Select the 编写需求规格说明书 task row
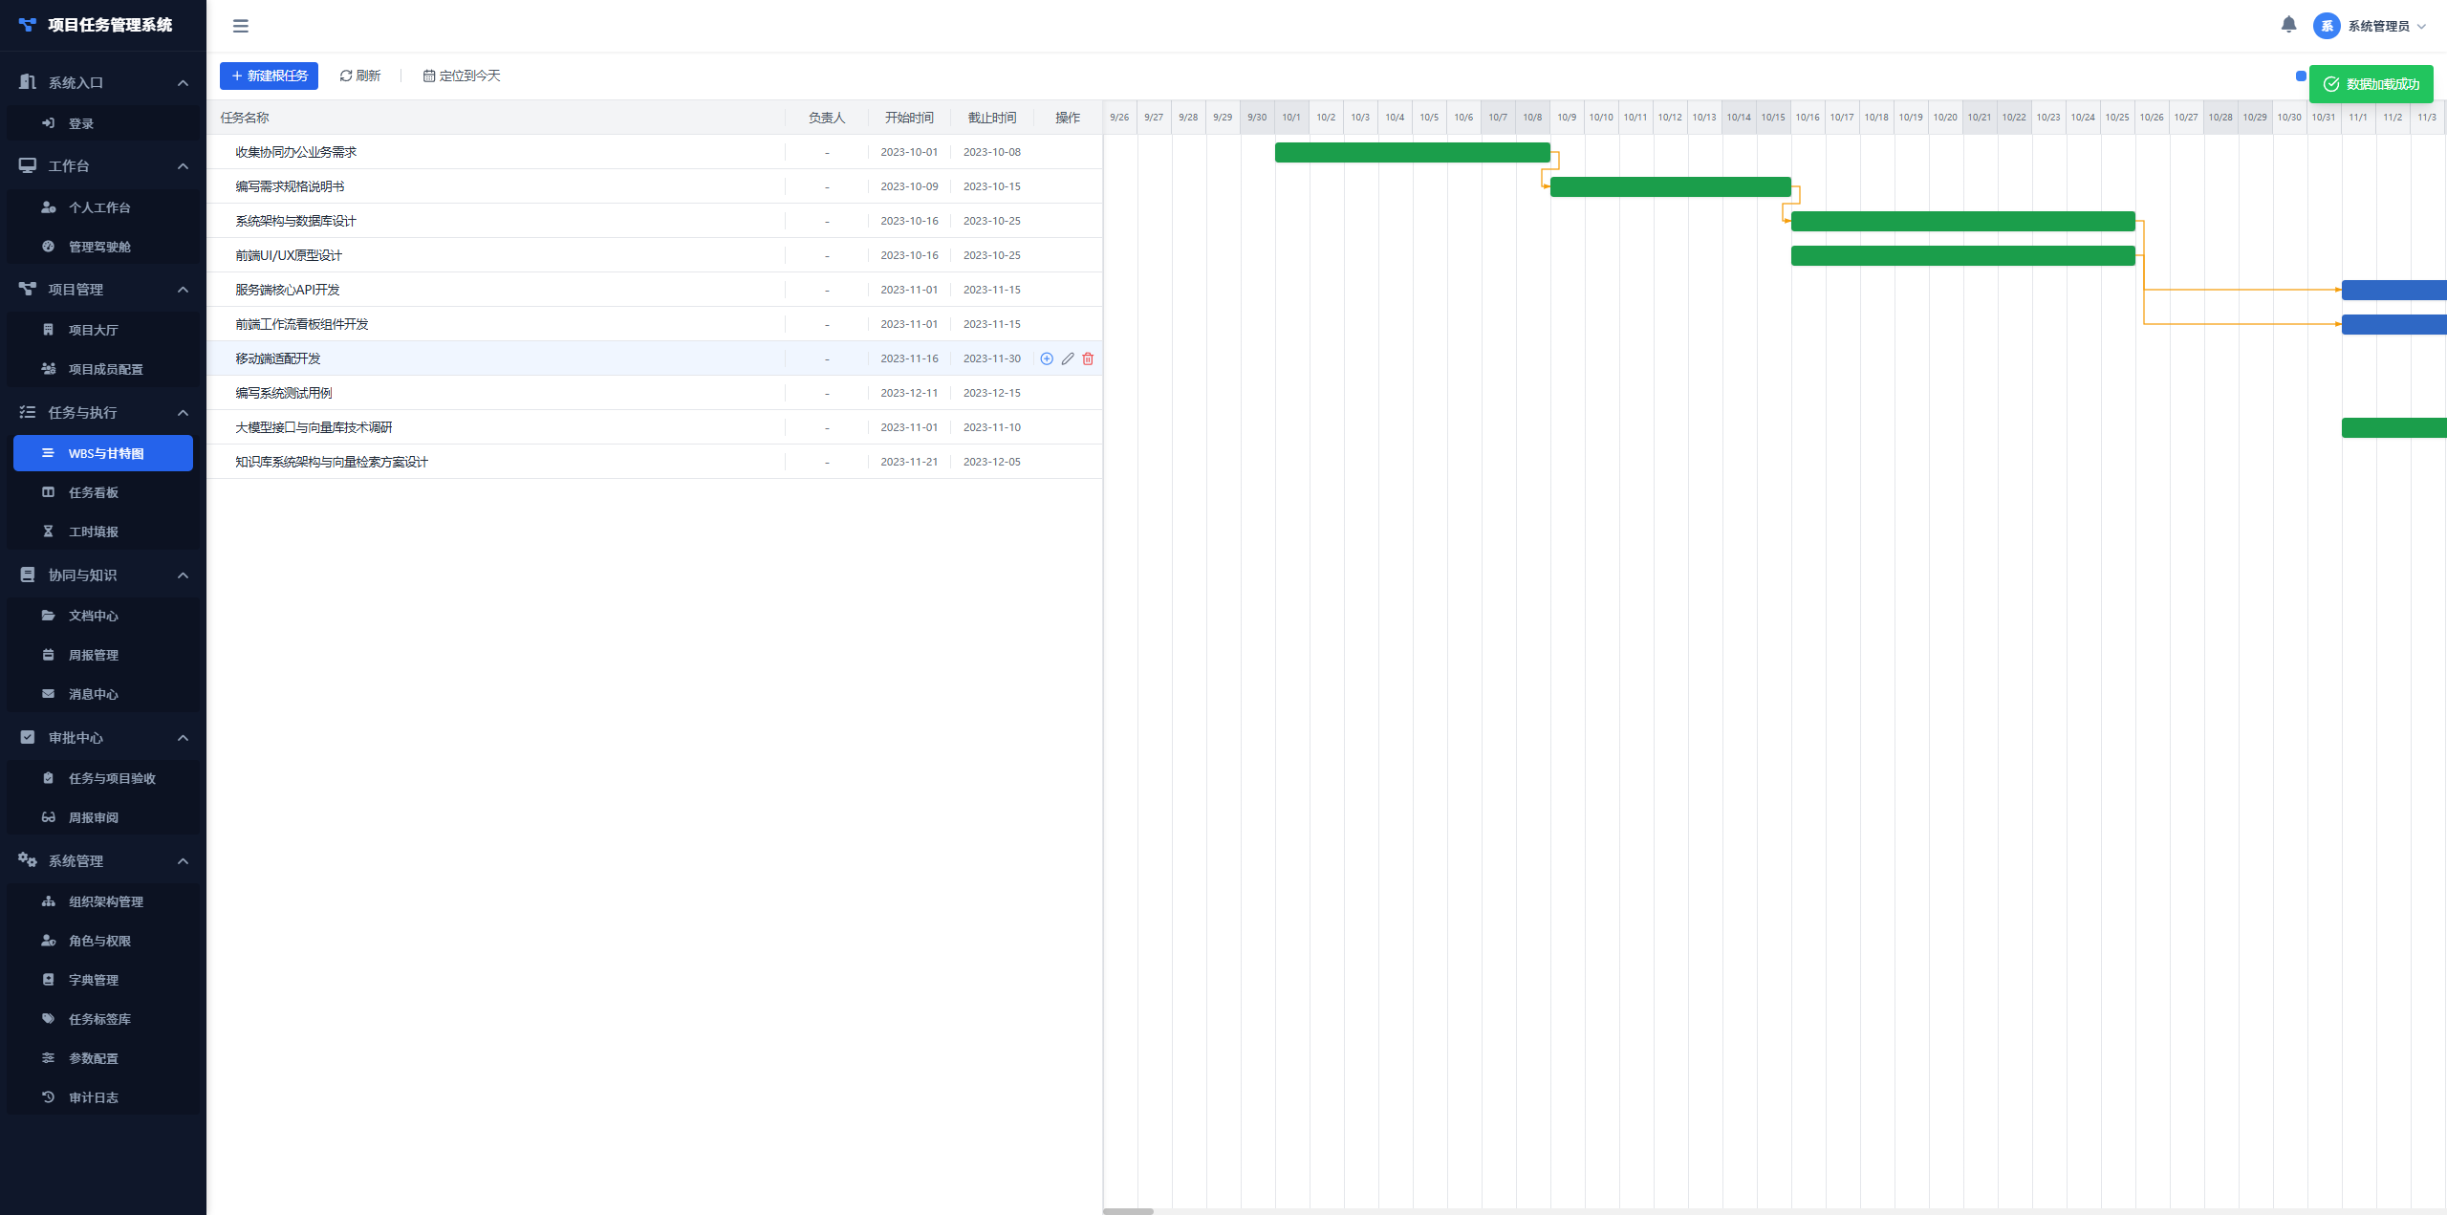This screenshot has height=1215, width=2447. click(655, 186)
